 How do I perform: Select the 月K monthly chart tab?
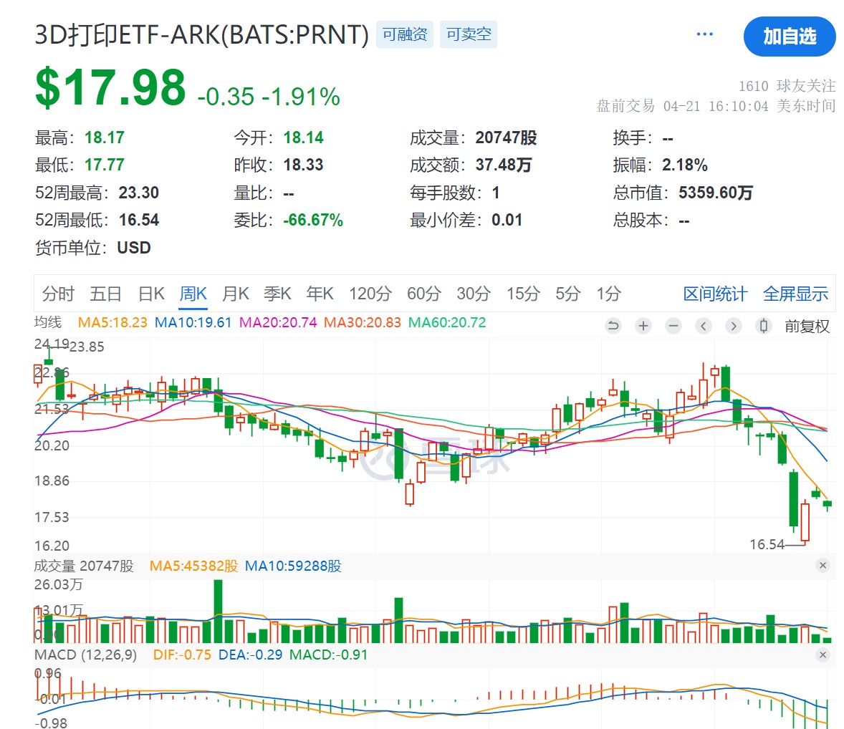click(235, 294)
